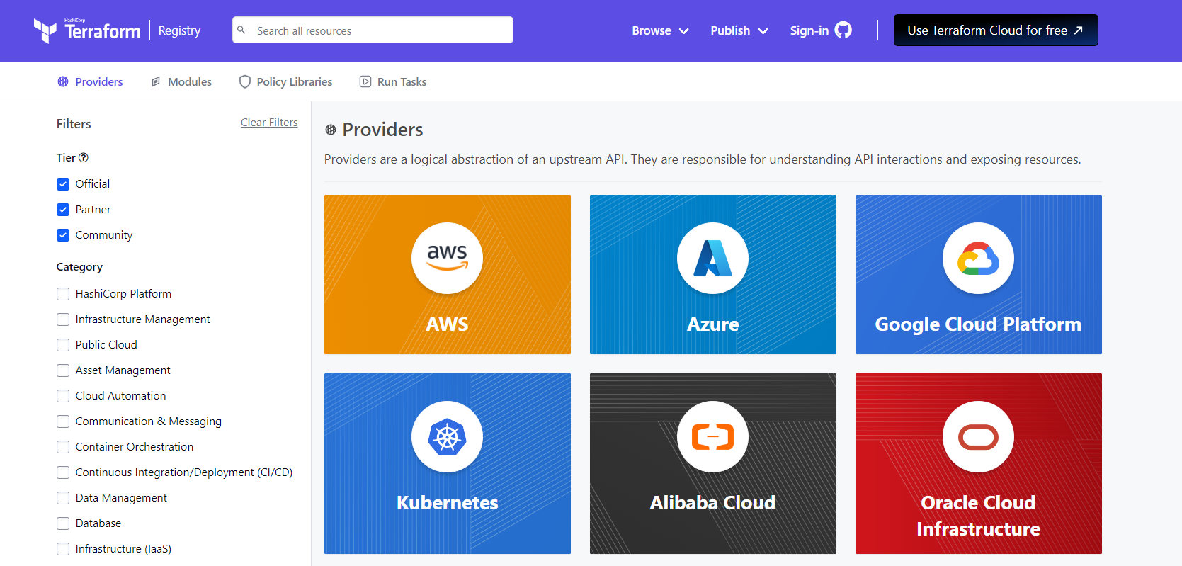Click the Tier help question mark icon
Image resolution: width=1182 pixels, height=566 pixels.
point(84,157)
